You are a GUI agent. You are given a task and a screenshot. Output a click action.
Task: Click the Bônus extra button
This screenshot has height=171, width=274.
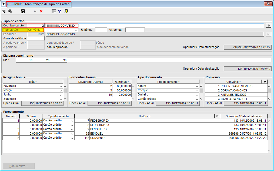19,166
